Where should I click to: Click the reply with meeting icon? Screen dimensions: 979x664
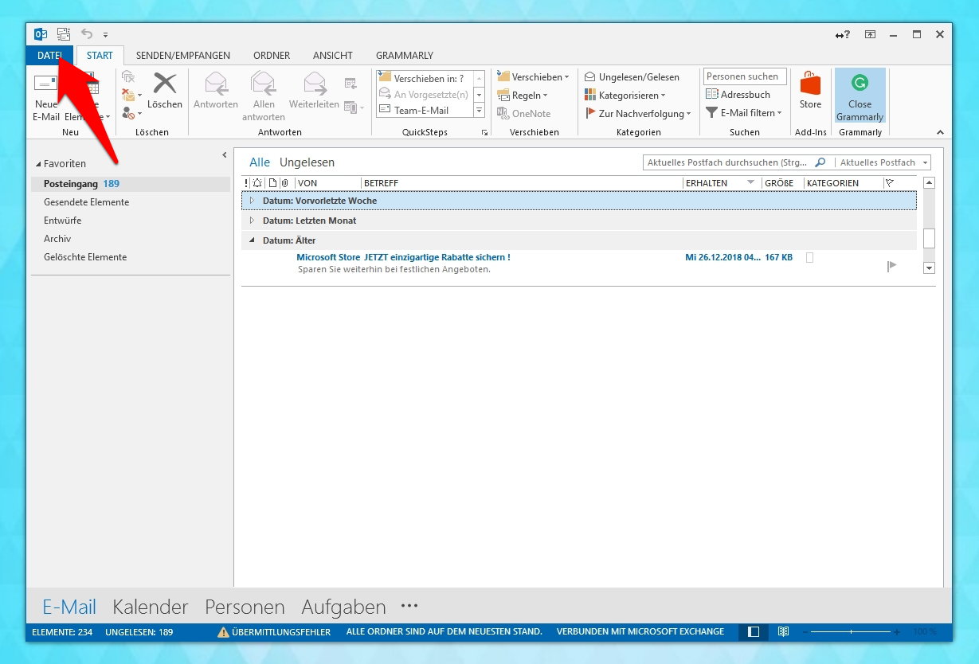(x=350, y=83)
